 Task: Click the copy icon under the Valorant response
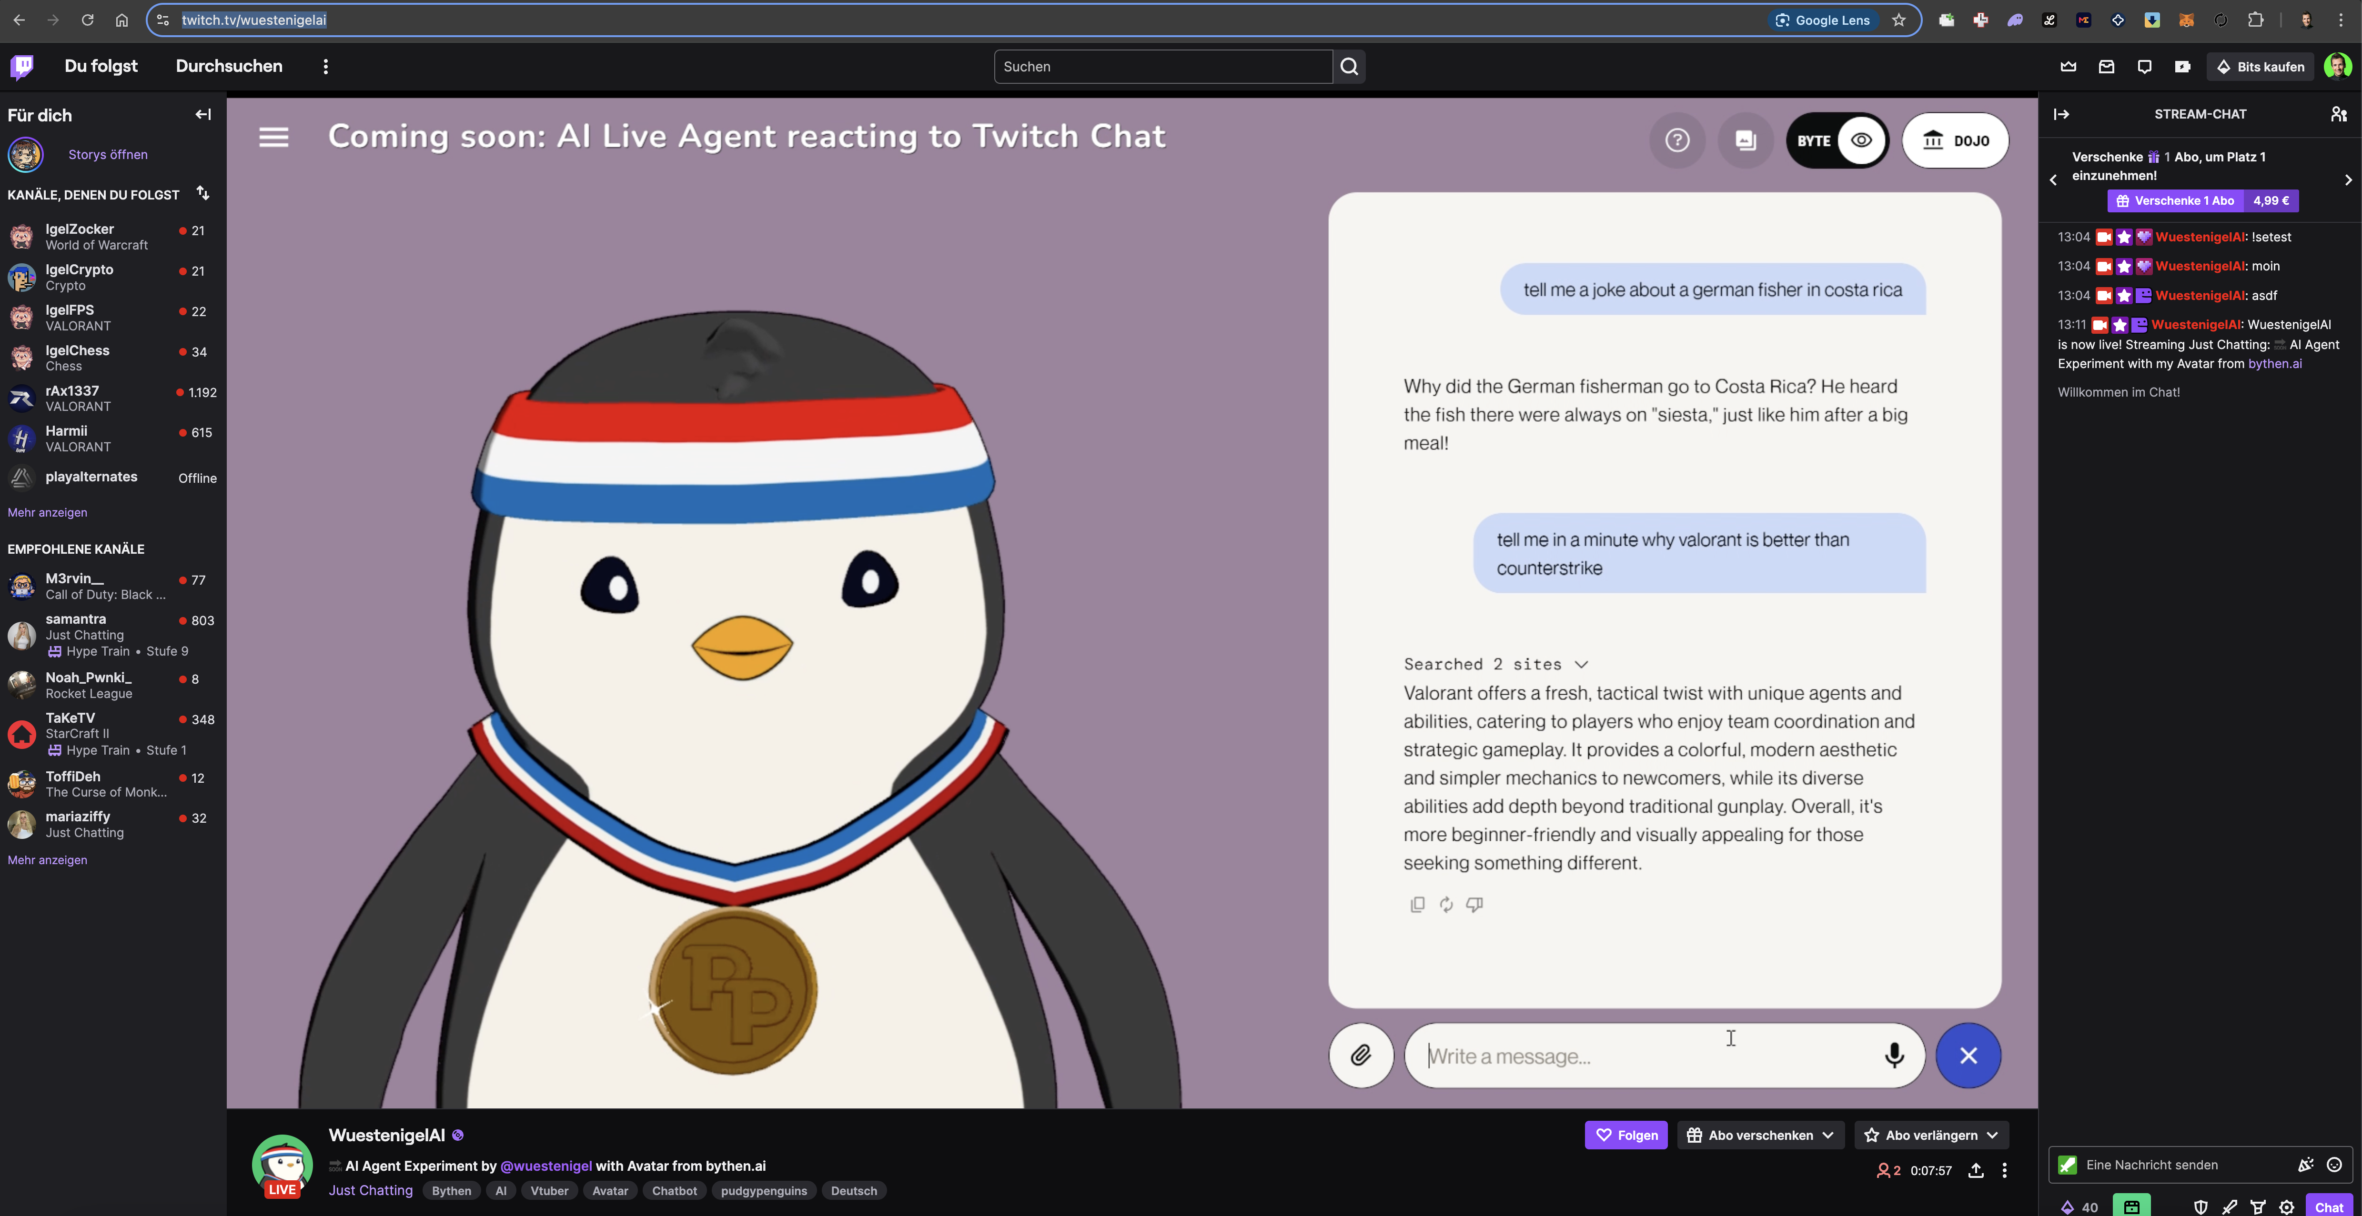pyautogui.click(x=1417, y=905)
